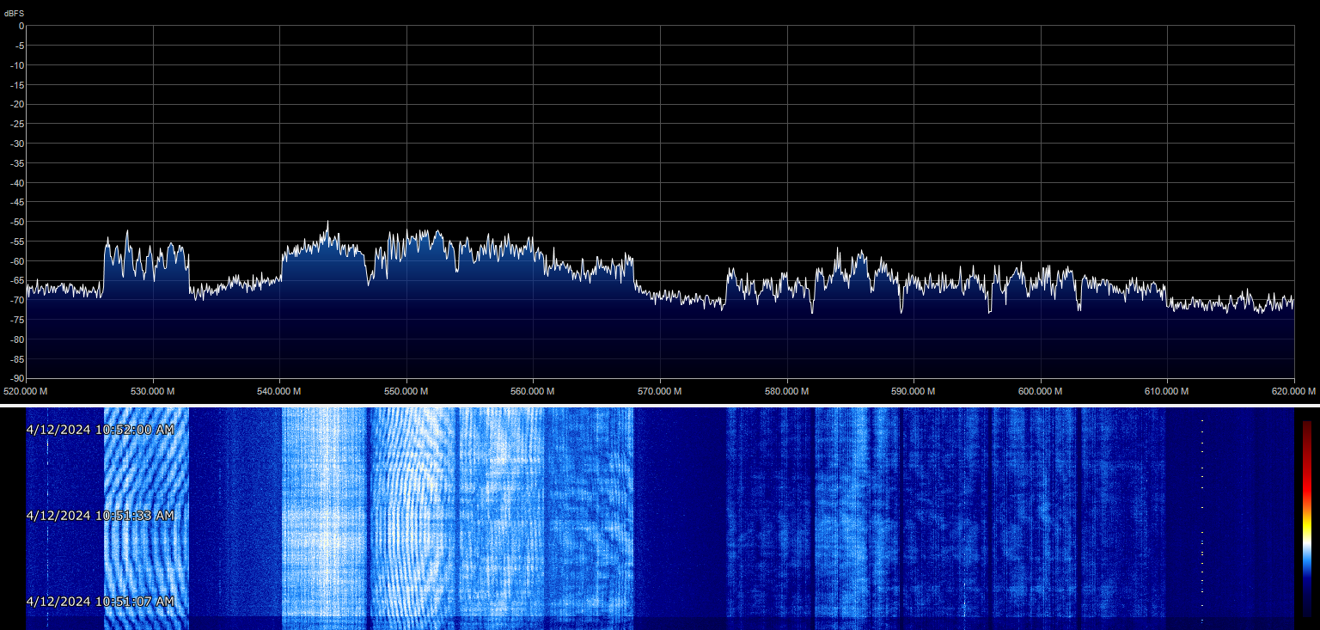This screenshot has height=630, width=1320.
Task: Click the 520.000 M frequency label
Action: point(26,391)
